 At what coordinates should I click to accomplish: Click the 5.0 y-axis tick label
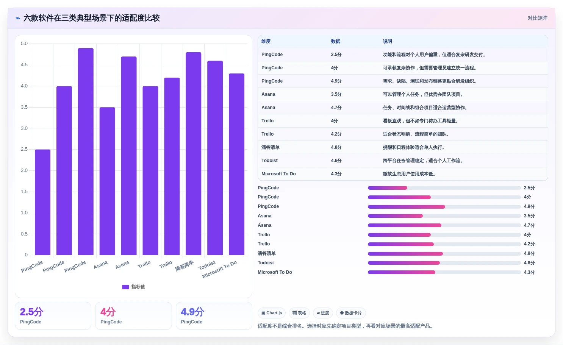tap(24, 44)
